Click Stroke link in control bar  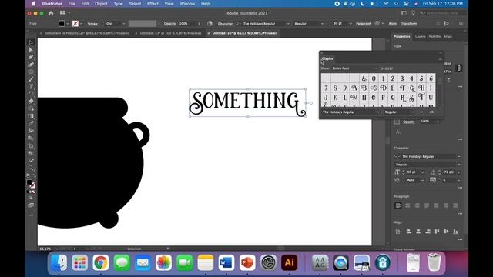tap(92, 24)
